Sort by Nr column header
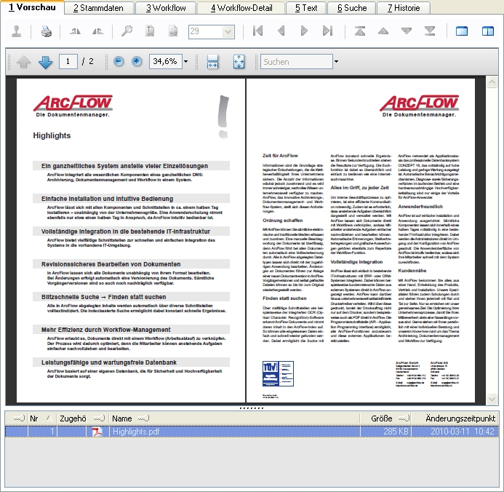This screenshot has height=492, width=504. [41, 418]
